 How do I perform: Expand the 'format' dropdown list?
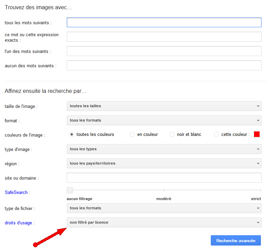coord(164,120)
